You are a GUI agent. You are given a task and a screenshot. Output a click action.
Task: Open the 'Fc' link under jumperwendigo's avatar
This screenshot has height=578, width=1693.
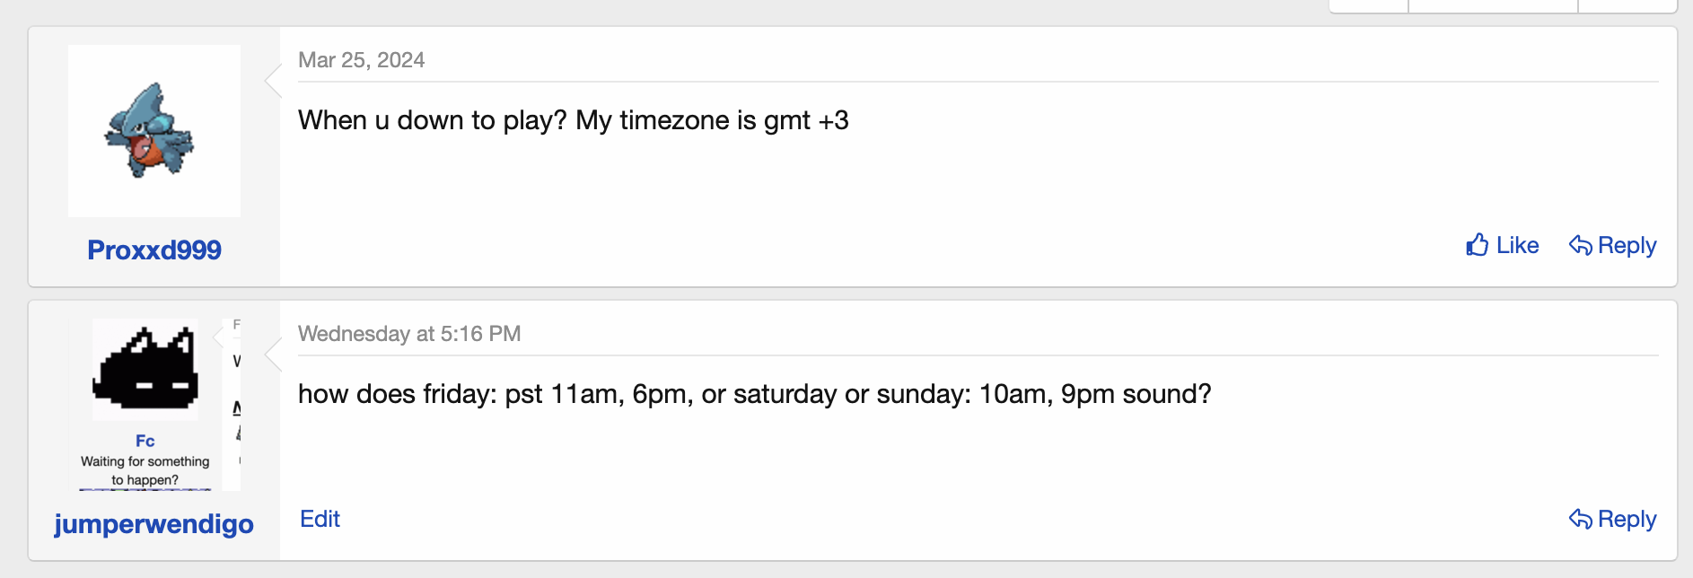(145, 441)
